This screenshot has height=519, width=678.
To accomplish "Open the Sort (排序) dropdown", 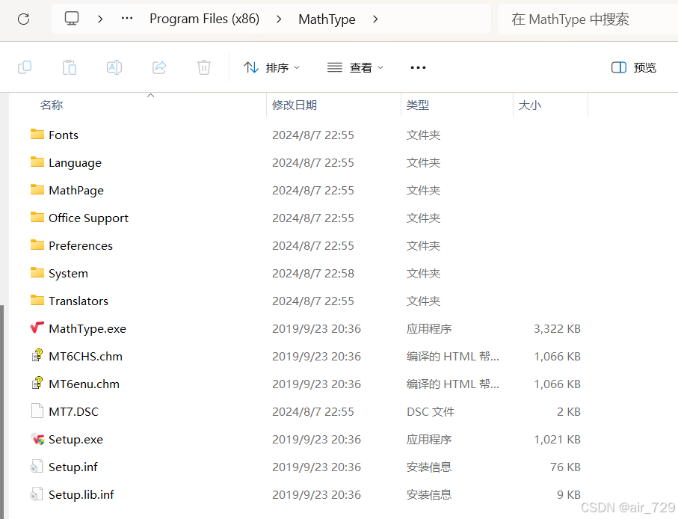I will pyautogui.click(x=271, y=67).
